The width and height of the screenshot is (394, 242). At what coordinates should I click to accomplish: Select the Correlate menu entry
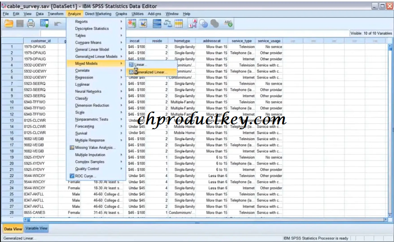96,71
